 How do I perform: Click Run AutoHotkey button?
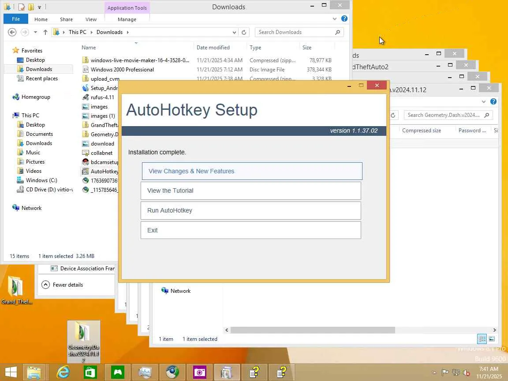251,211
